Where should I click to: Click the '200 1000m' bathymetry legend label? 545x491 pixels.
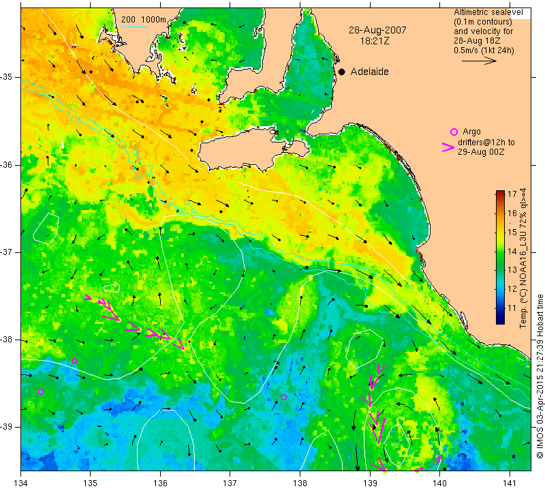coord(144,20)
